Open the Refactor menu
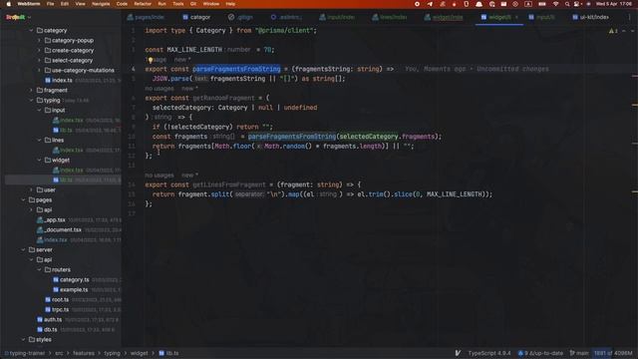Screen dimensions: 638x359 [143, 4]
